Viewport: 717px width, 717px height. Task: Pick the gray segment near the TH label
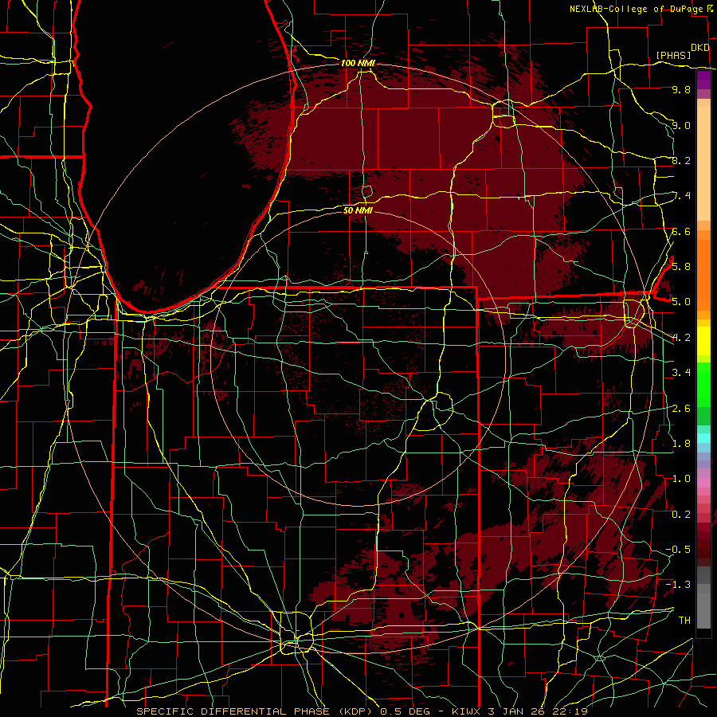point(703,610)
